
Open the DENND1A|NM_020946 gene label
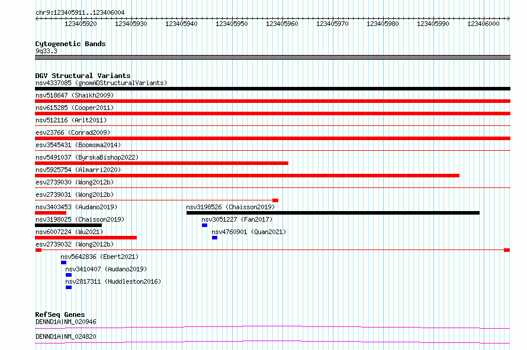66,322
